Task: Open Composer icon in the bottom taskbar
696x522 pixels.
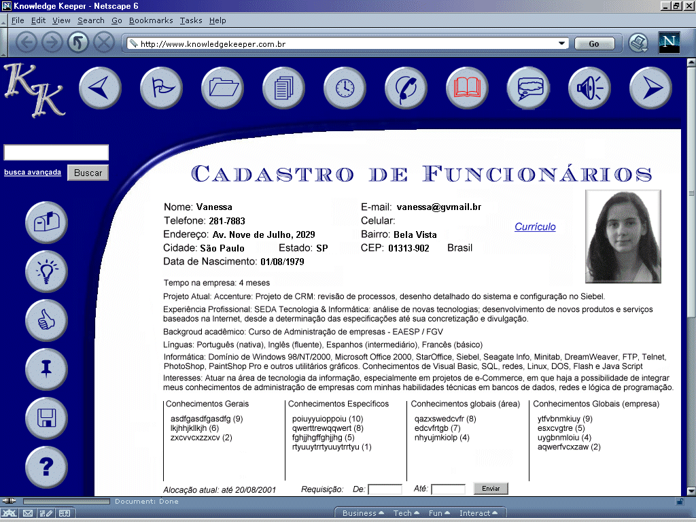Action: click(x=46, y=514)
